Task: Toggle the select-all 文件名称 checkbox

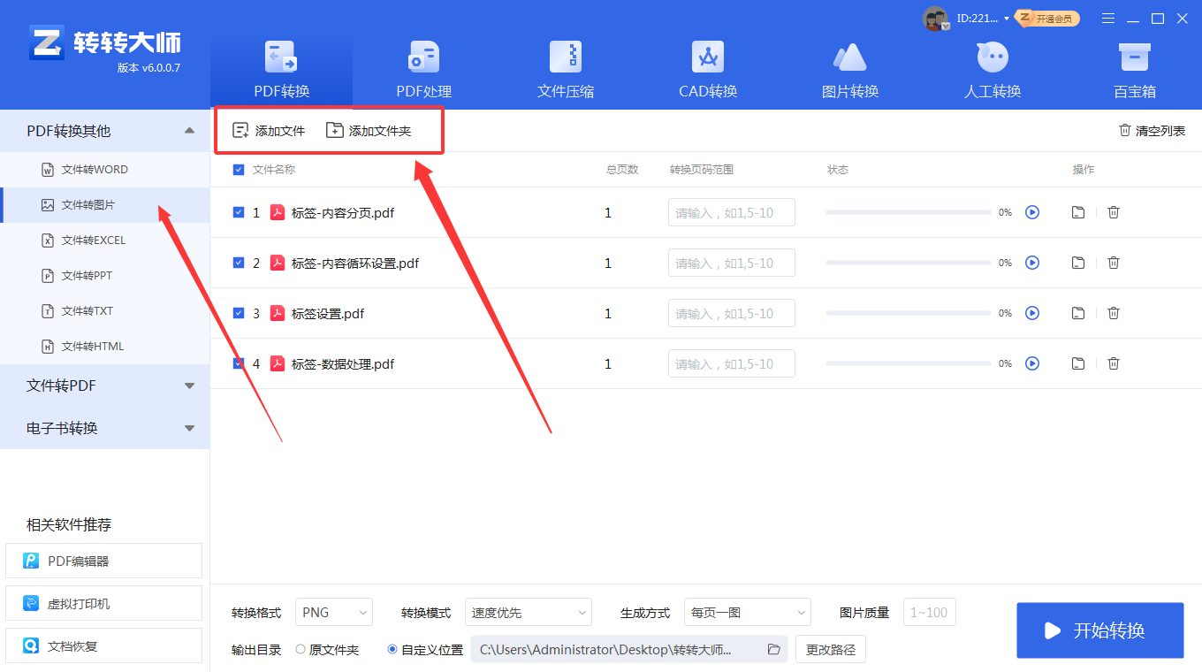Action: point(239,170)
